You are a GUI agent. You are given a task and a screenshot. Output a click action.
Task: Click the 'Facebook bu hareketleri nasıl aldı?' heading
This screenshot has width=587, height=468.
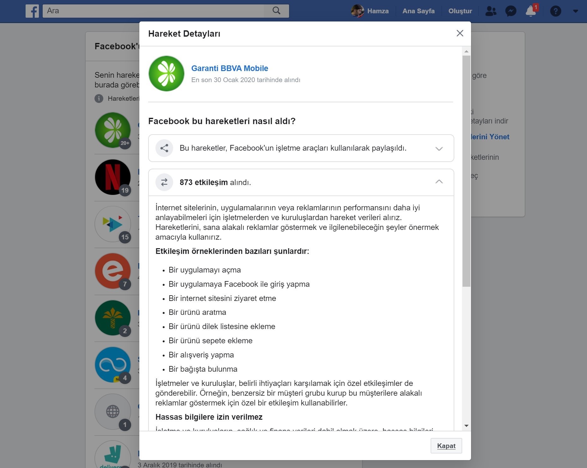pyautogui.click(x=222, y=121)
